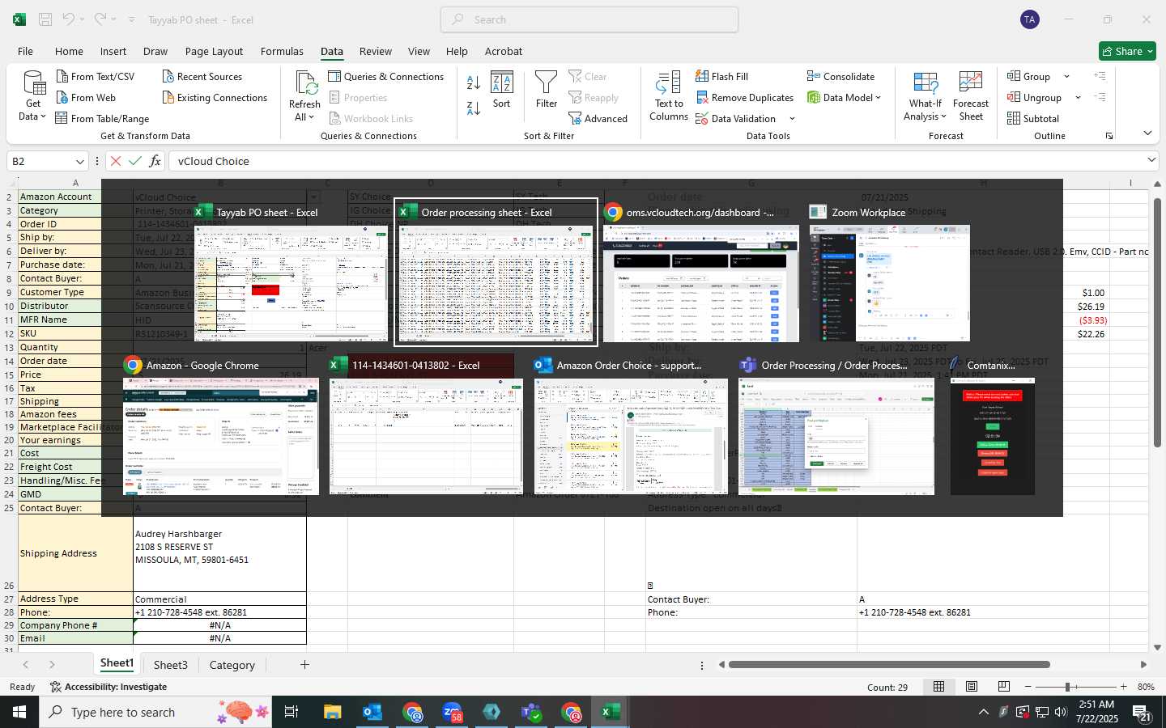Switch to Page Break Preview
1166x728 pixels.
tap(1003, 687)
